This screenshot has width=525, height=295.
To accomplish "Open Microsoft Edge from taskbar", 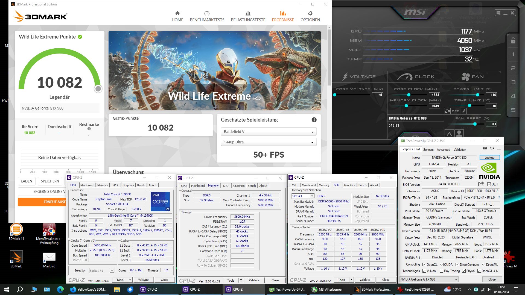I will pos(60,289).
